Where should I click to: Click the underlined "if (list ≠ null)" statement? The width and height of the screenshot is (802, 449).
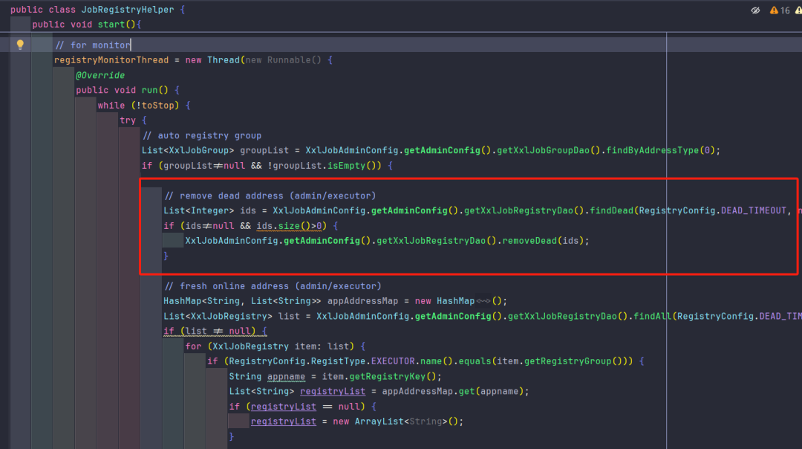point(215,332)
